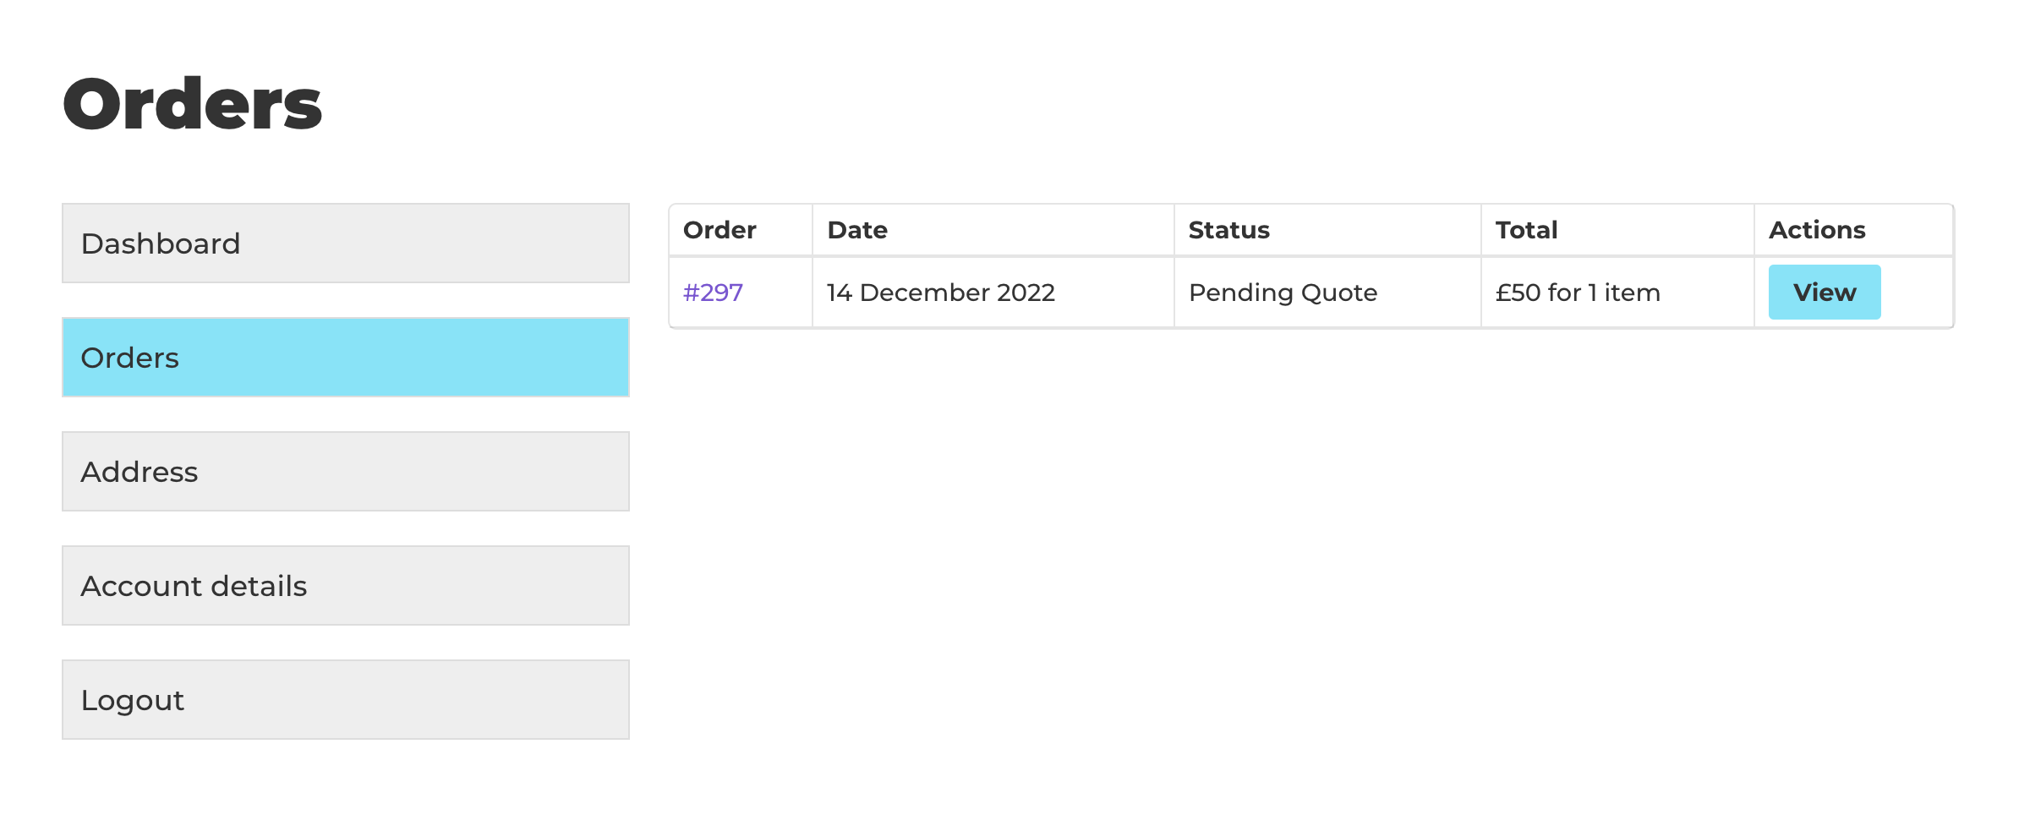Click the £50 for 1 item total
This screenshot has width=2019, height=815.
click(1578, 292)
